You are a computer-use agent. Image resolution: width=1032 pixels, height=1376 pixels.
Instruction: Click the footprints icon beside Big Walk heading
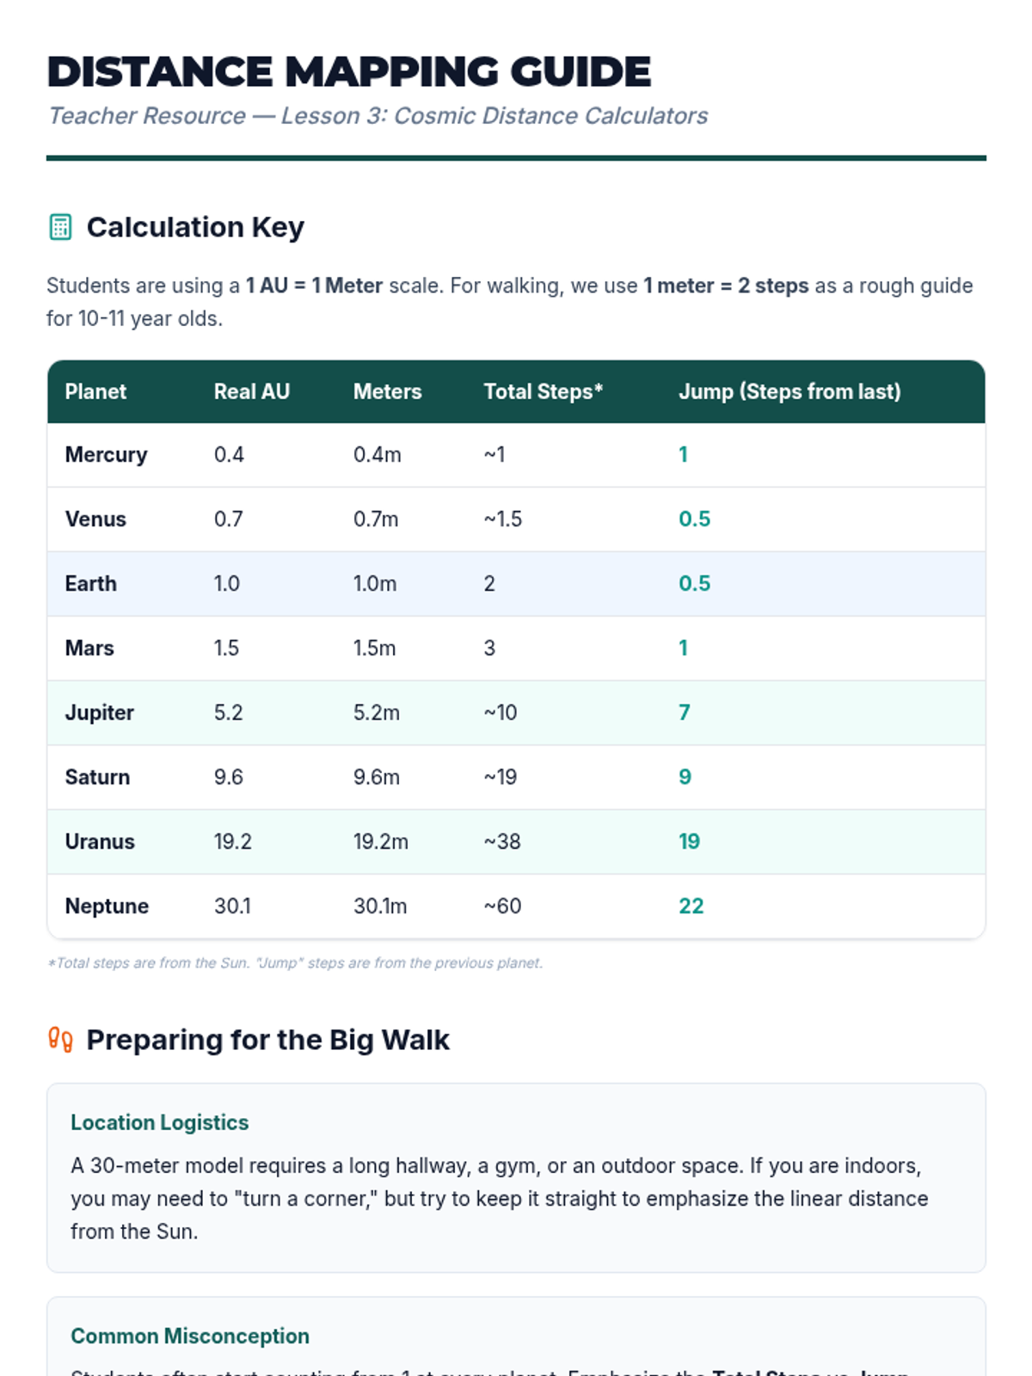(x=60, y=1040)
